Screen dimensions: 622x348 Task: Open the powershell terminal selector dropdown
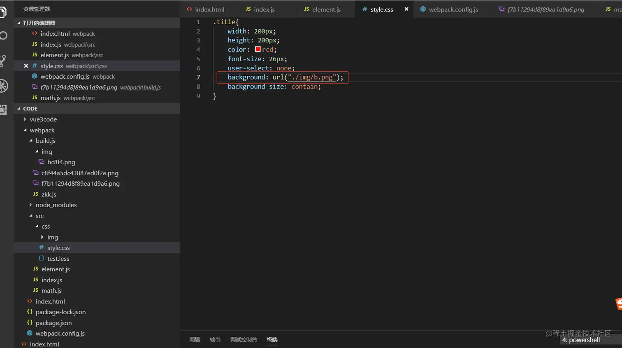tap(591, 340)
